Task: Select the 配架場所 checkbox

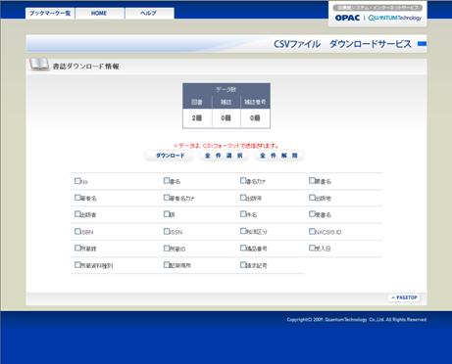Action: click(167, 265)
